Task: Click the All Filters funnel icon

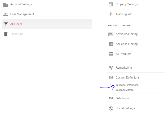Action: (x=6, y=24)
